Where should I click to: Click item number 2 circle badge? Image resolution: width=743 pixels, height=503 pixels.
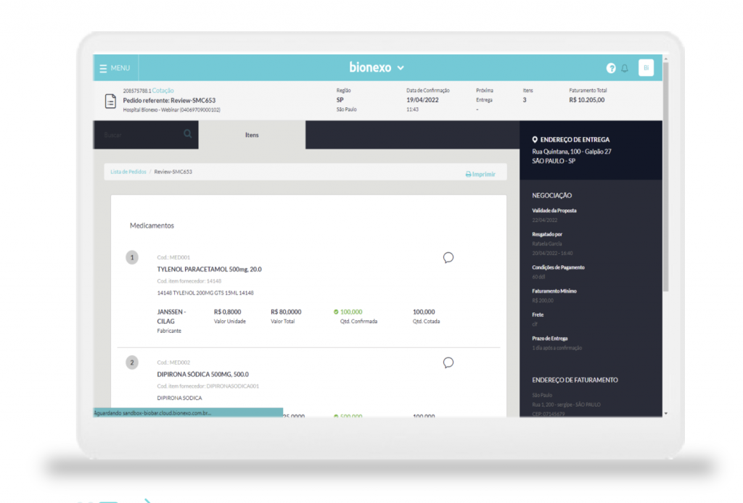click(x=132, y=362)
